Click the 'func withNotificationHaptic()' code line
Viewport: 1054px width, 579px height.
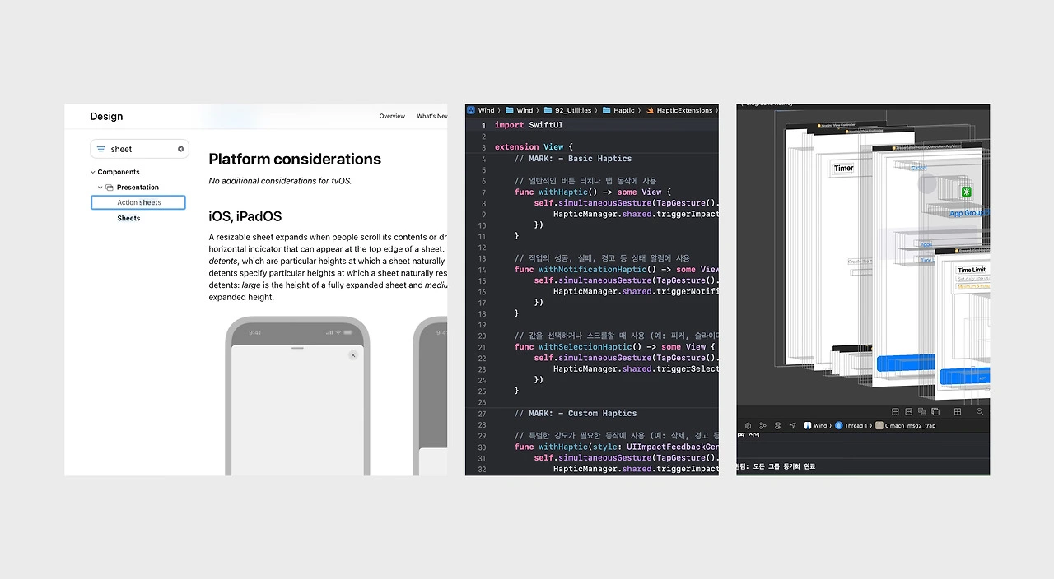pos(616,269)
